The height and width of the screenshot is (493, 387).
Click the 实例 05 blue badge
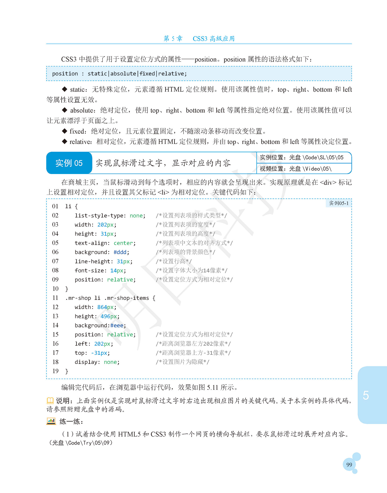point(69,163)
